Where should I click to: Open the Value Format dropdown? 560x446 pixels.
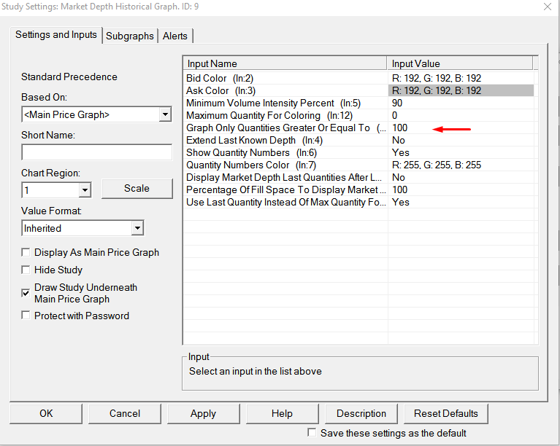click(137, 228)
